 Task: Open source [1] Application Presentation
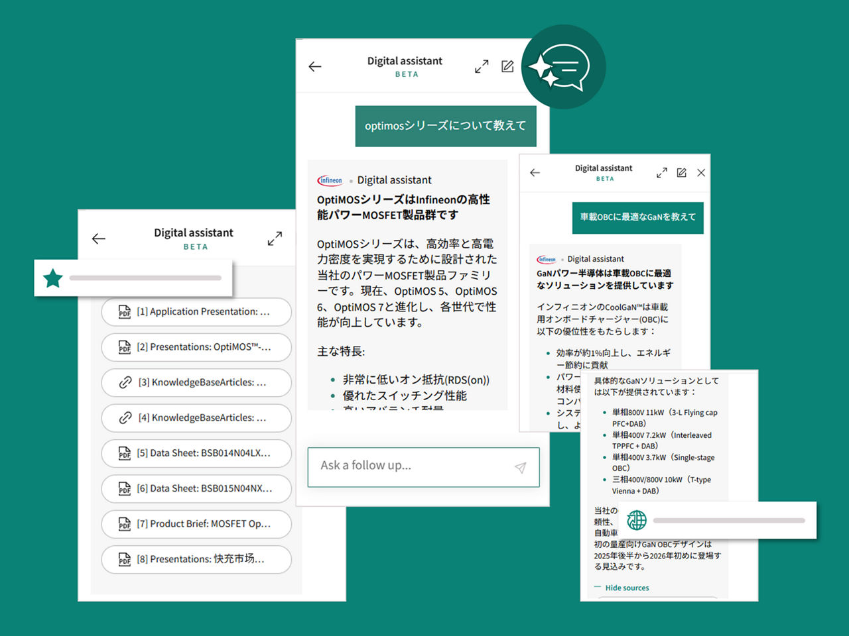coord(196,311)
